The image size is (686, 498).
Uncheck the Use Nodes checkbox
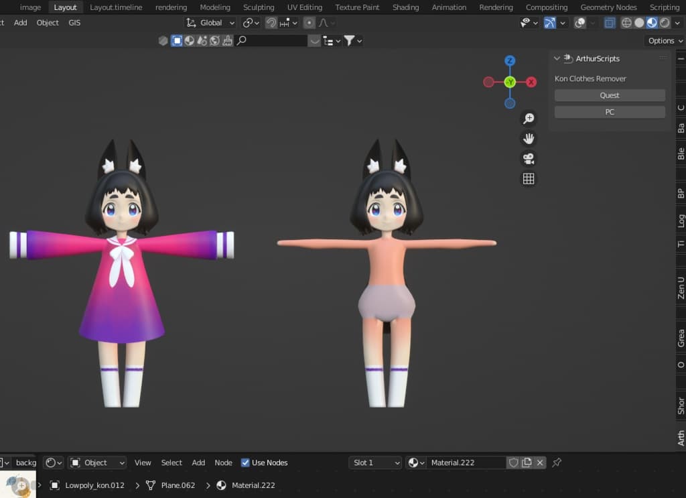(245, 462)
